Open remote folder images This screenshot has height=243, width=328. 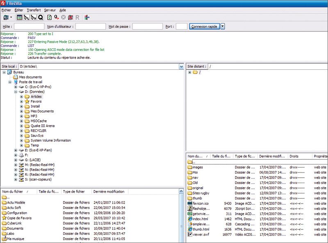198,167
